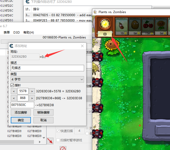Close the 添加地址 dialog
The image size is (170, 150).
(x=82, y=46)
